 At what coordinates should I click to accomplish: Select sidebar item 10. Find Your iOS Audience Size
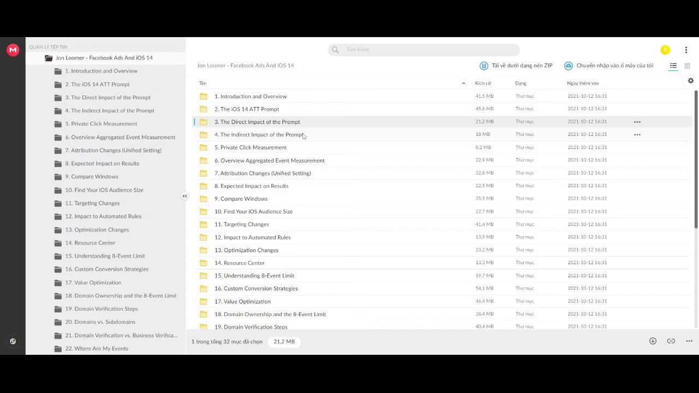point(104,190)
